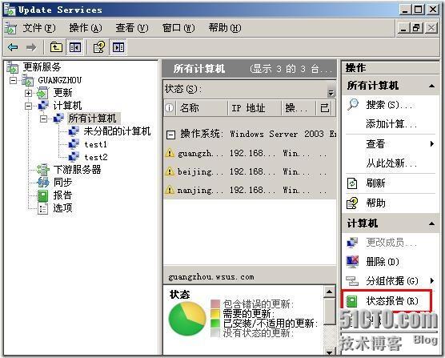The width and height of the screenshot is (445, 358).
Task: Open the 报告 node
Action: 62,195
